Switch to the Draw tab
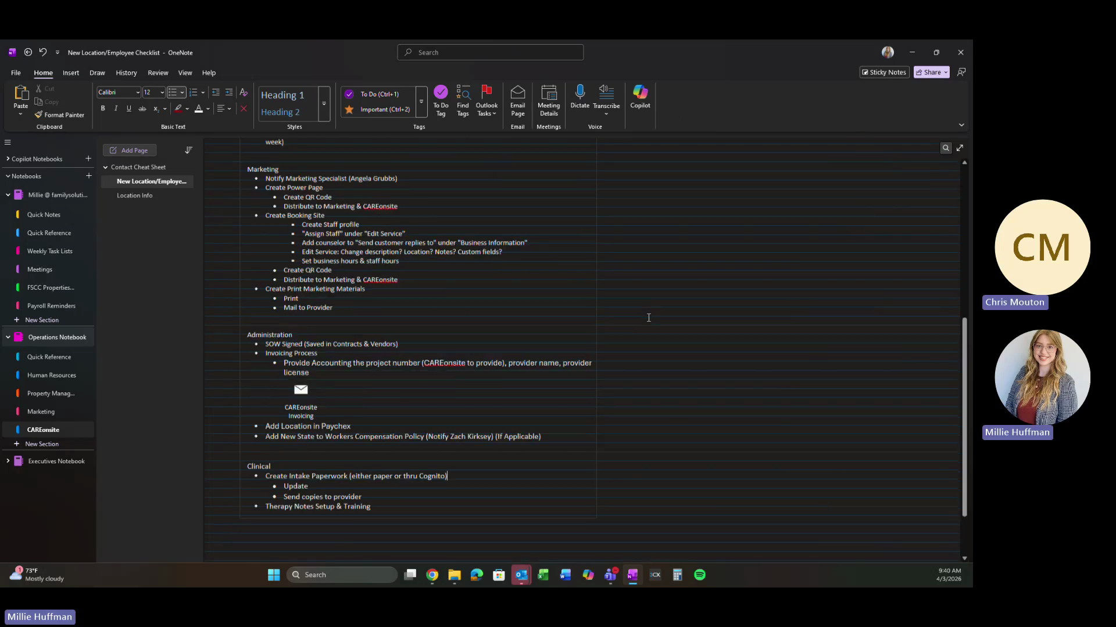1116x627 pixels. [97, 73]
